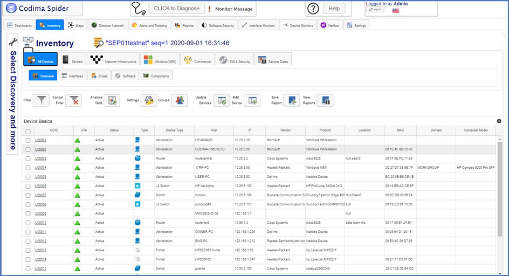Click the stethoscope diagnose icon
The image size is (509, 276).
coord(139,9)
